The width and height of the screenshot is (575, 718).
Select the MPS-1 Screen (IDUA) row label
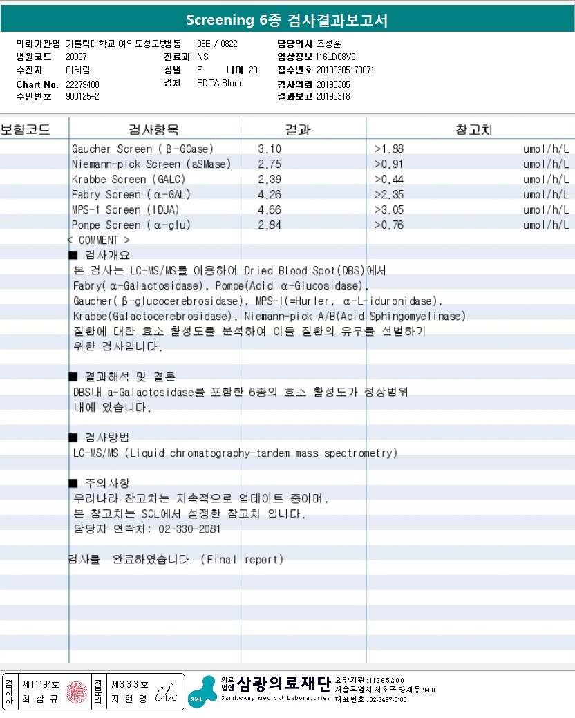click(x=125, y=209)
